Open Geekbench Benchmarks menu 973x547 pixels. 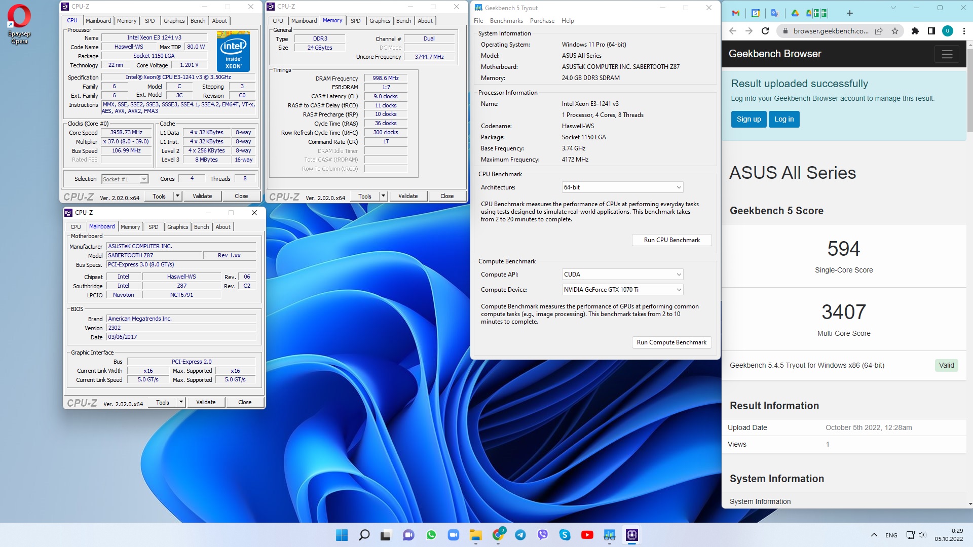[506, 21]
